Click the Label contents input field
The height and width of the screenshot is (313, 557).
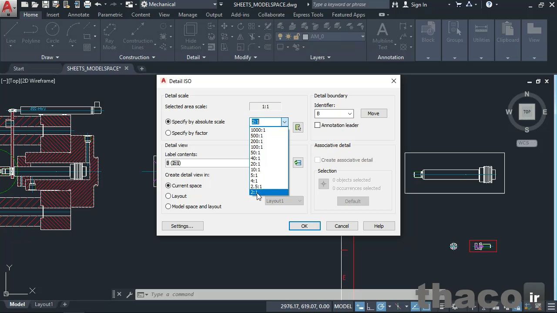[x=208, y=163]
